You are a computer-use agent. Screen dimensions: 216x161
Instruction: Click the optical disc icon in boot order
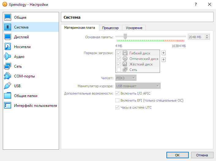[125, 58]
